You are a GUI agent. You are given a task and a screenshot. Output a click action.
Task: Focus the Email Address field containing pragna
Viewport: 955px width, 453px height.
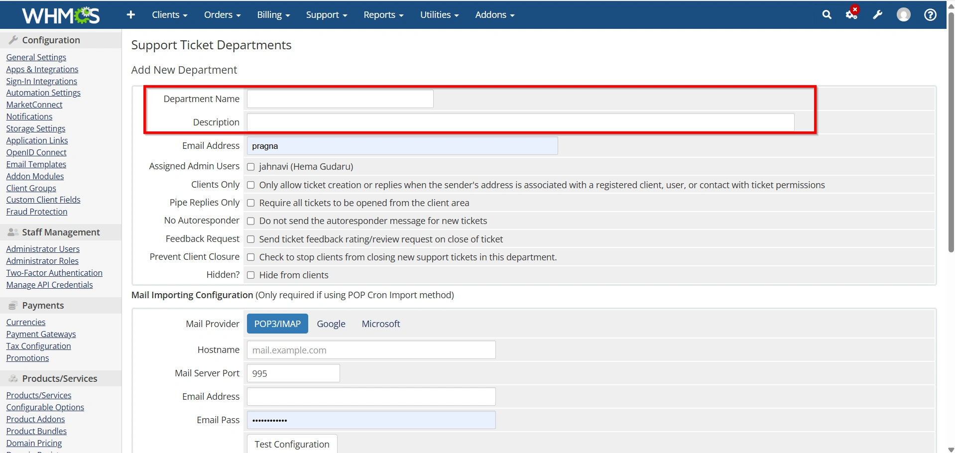pyautogui.click(x=402, y=145)
